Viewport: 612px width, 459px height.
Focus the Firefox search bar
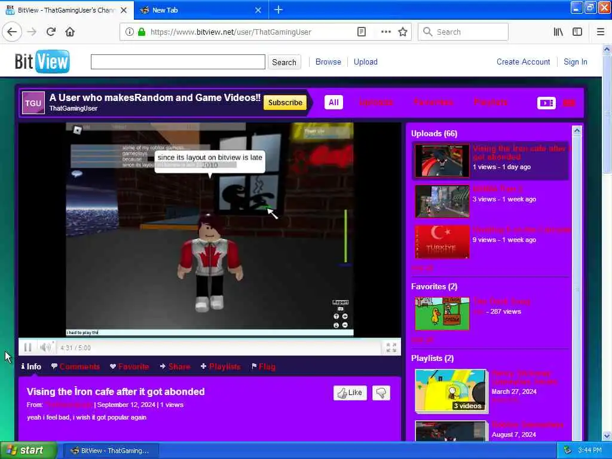[x=463, y=32]
